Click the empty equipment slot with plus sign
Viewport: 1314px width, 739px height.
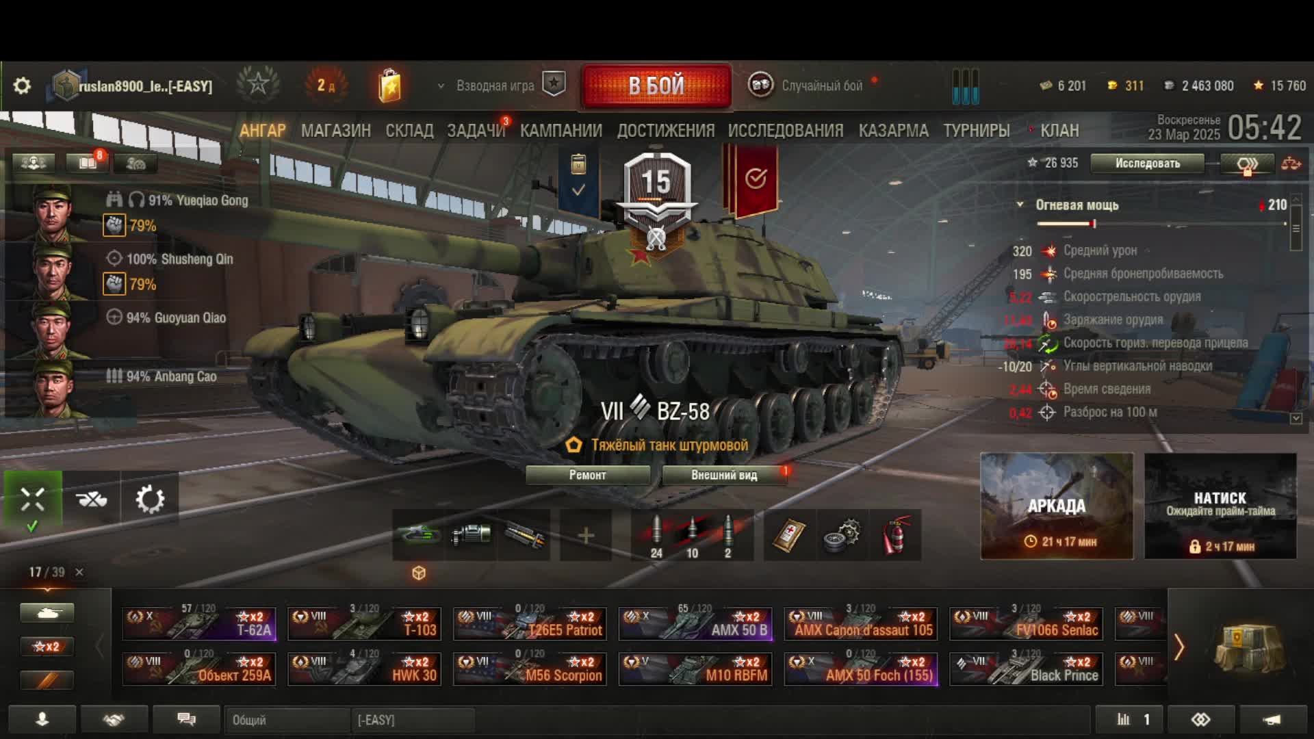pos(586,535)
